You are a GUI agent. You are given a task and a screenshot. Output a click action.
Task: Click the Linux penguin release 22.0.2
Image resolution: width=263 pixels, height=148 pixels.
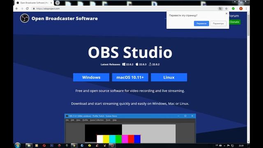[x=154, y=64]
